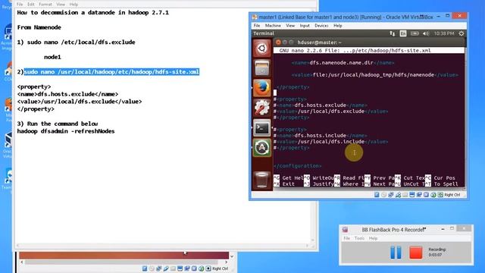Click dfs.hosts.exclude name line in Notepad
Viewport: 485px width, 273px height.
click(67, 94)
